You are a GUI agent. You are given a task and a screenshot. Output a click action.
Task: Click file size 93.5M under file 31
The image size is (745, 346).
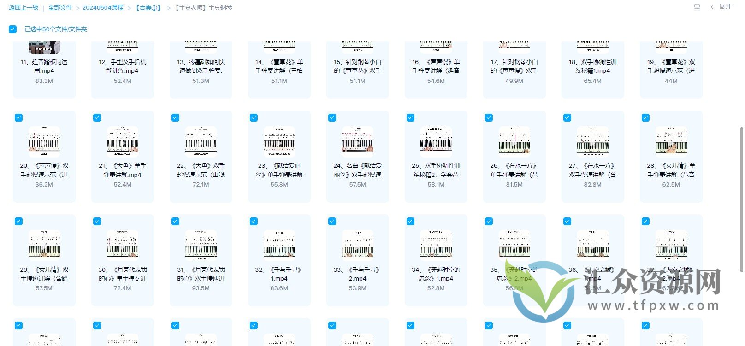click(201, 288)
